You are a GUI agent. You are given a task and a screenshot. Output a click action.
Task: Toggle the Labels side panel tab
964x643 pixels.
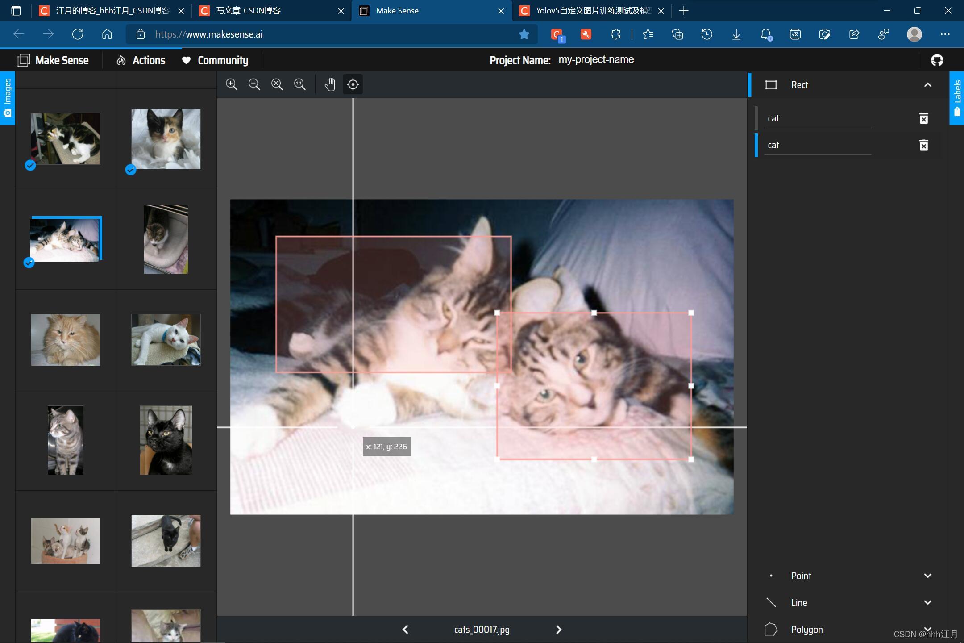957,98
